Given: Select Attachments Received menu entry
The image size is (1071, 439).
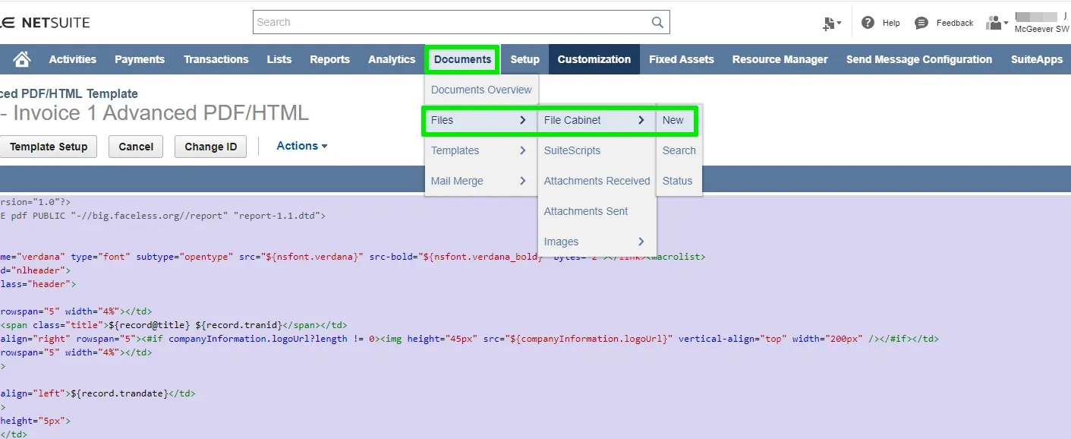Looking at the screenshot, I should pos(597,181).
